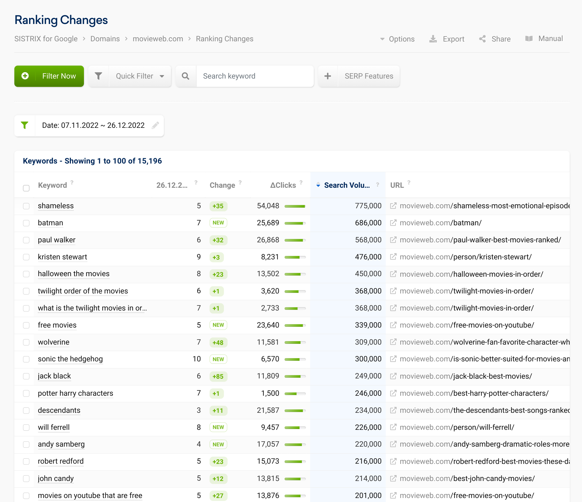Go to movieweb.com breadcrumb
The width and height of the screenshot is (582, 502).
point(158,39)
